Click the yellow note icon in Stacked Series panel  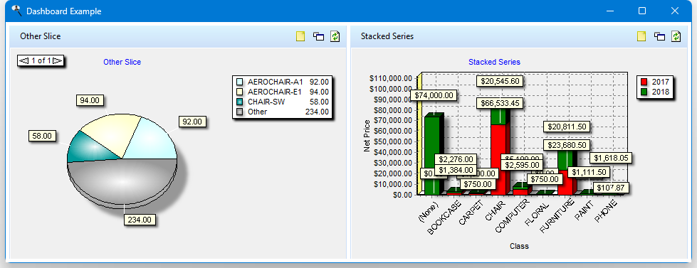pos(641,36)
